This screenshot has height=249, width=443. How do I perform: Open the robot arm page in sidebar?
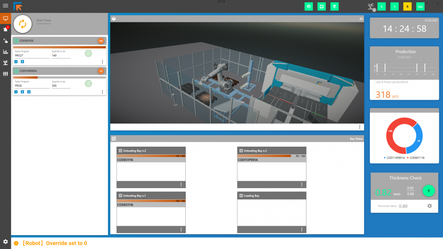[x=6, y=63]
